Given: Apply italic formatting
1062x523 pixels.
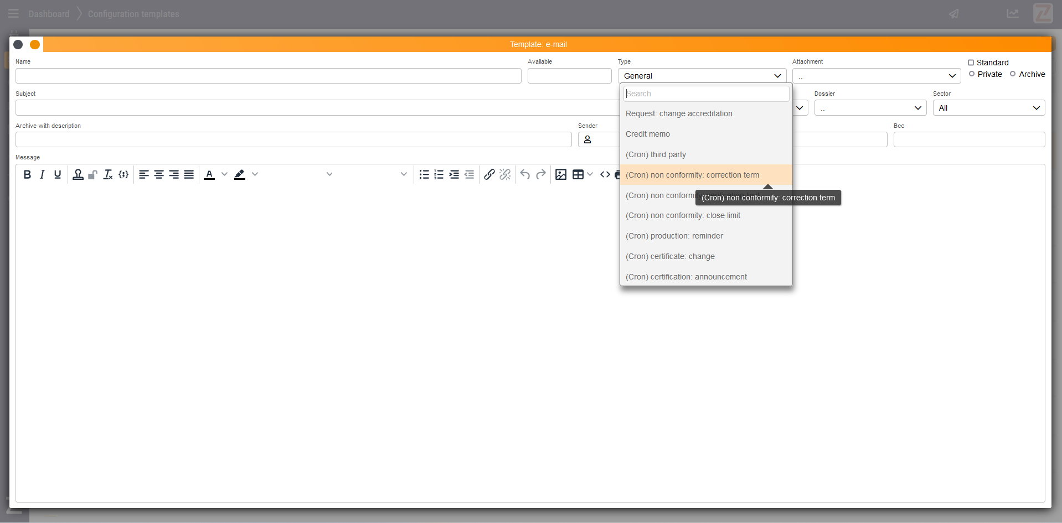Looking at the screenshot, I should pos(42,175).
